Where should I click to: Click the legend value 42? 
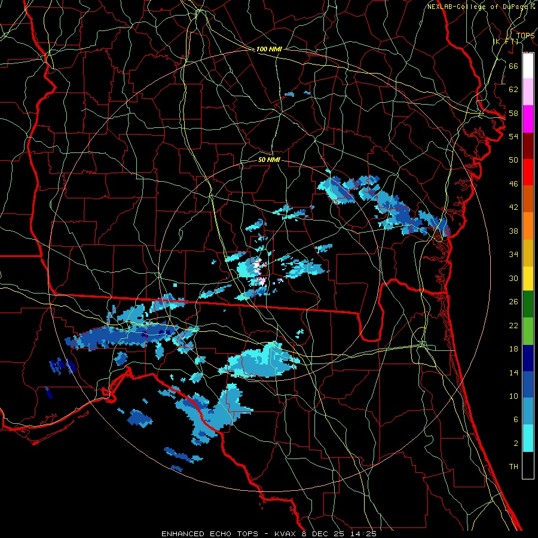[513, 207]
